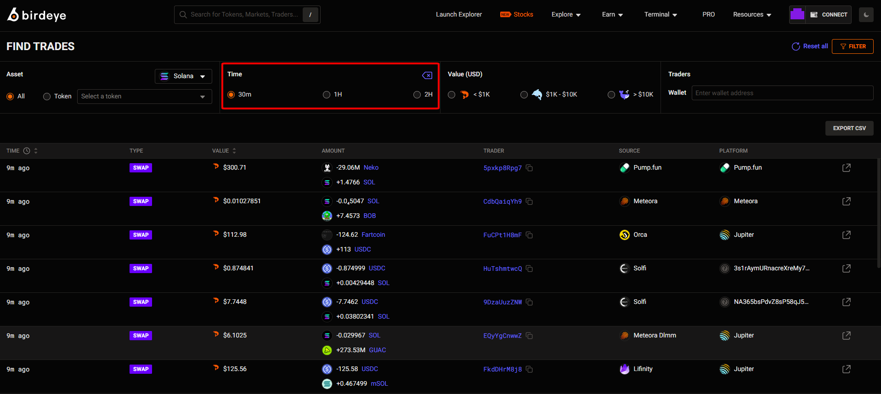The image size is (881, 394).
Task: Click the purple wallet icon near Connect
Action: [x=797, y=15]
